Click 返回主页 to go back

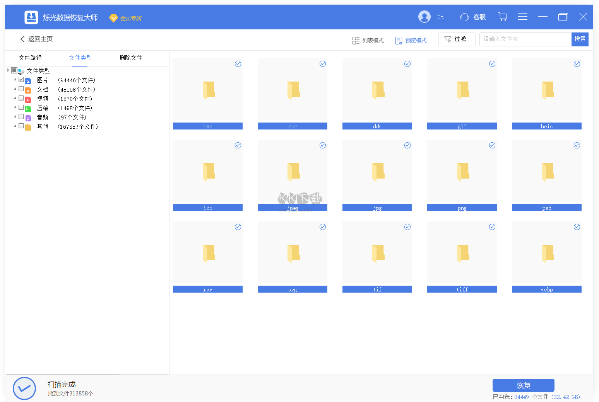(37, 39)
